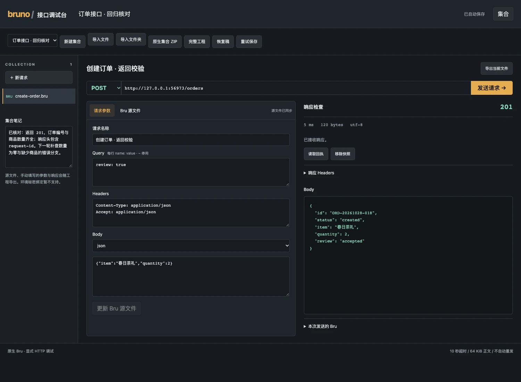This screenshot has height=382, width=521.
Task: Click the request URL field
Action: pyautogui.click(x=296, y=88)
